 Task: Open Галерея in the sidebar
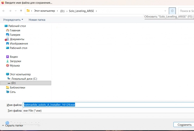[x=15, y=35]
